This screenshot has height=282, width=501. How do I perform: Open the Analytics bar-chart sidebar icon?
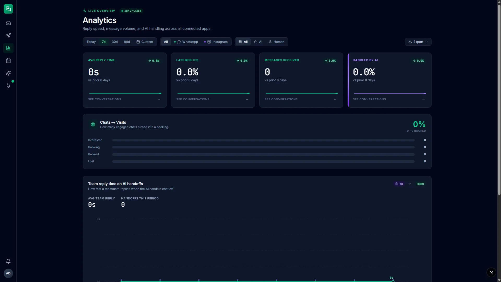click(x=8, y=48)
